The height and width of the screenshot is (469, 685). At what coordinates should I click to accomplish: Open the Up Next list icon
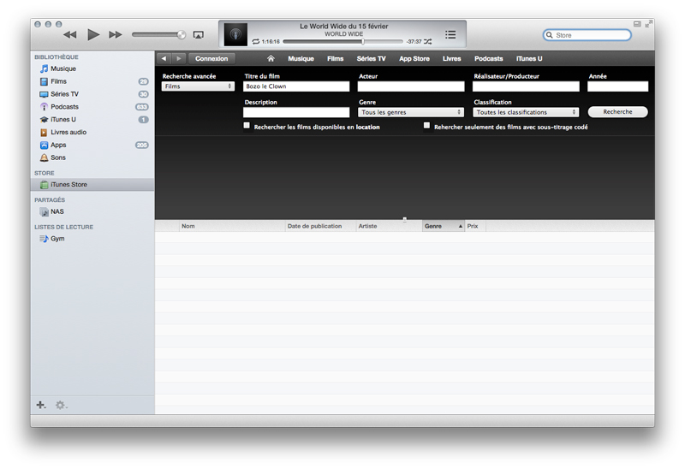pos(450,34)
